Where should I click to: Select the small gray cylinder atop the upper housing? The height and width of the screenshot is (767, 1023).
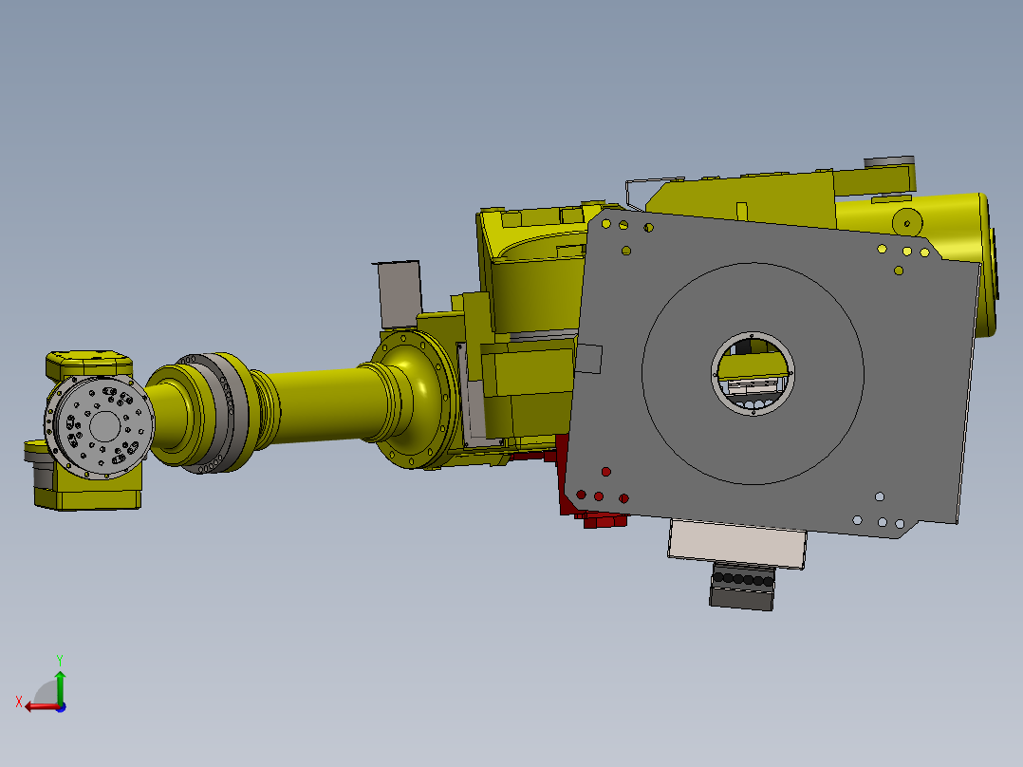tap(888, 162)
